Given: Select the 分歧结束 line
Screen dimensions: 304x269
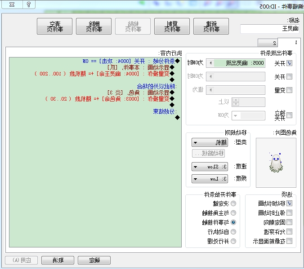Looking at the screenshot, I should click(165, 111).
